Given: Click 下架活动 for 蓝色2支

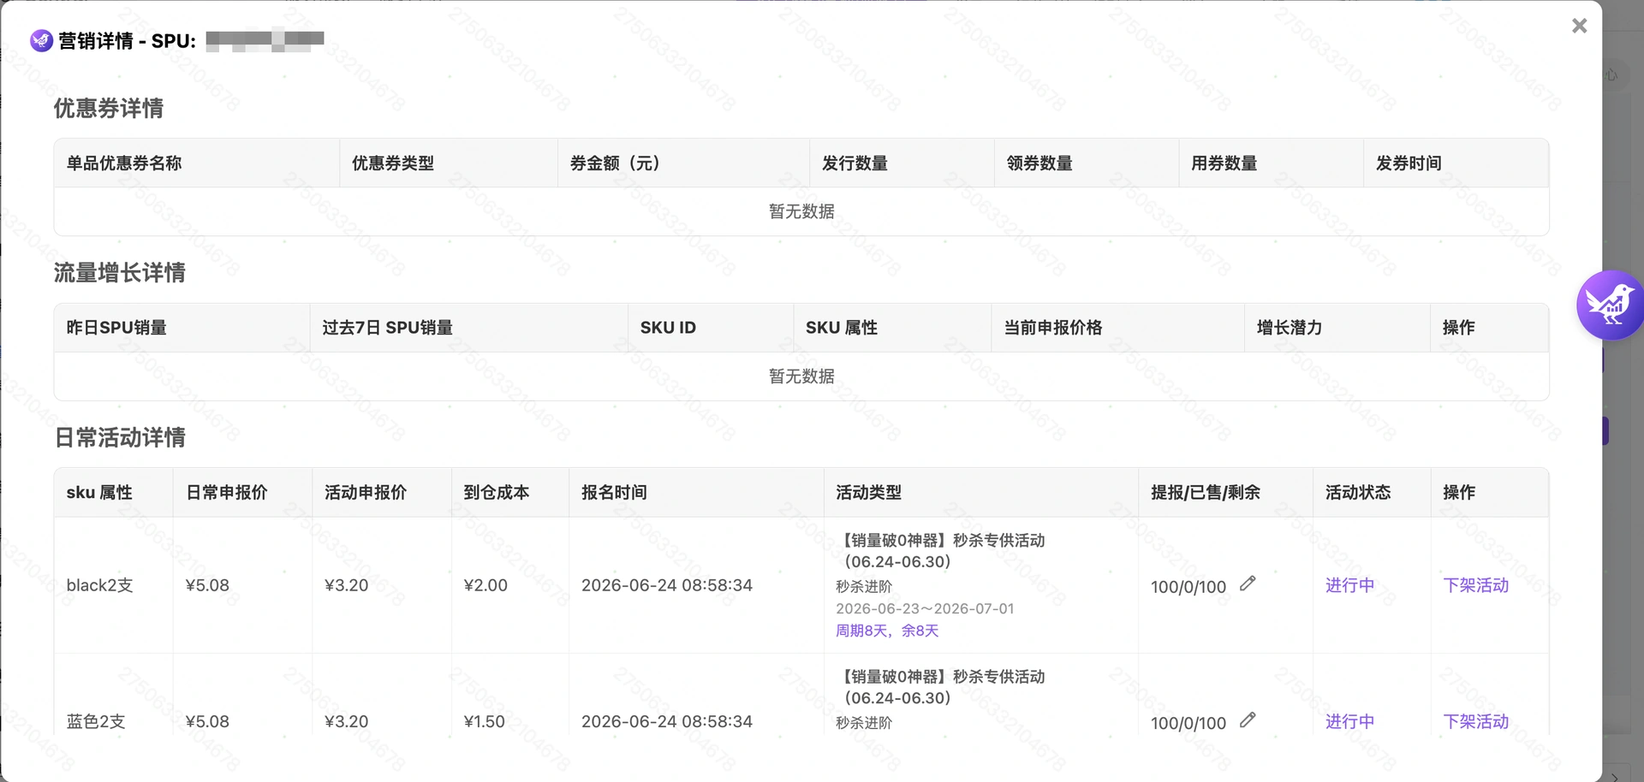Looking at the screenshot, I should click(1475, 721).
